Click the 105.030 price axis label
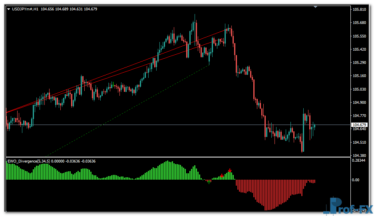Image resolution: width=374 pixels, height=216 pixels. tap(360, 89)
